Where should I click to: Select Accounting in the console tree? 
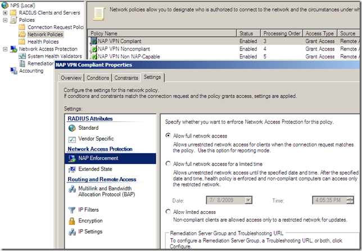pyautogui.click(x=31, y=71)
